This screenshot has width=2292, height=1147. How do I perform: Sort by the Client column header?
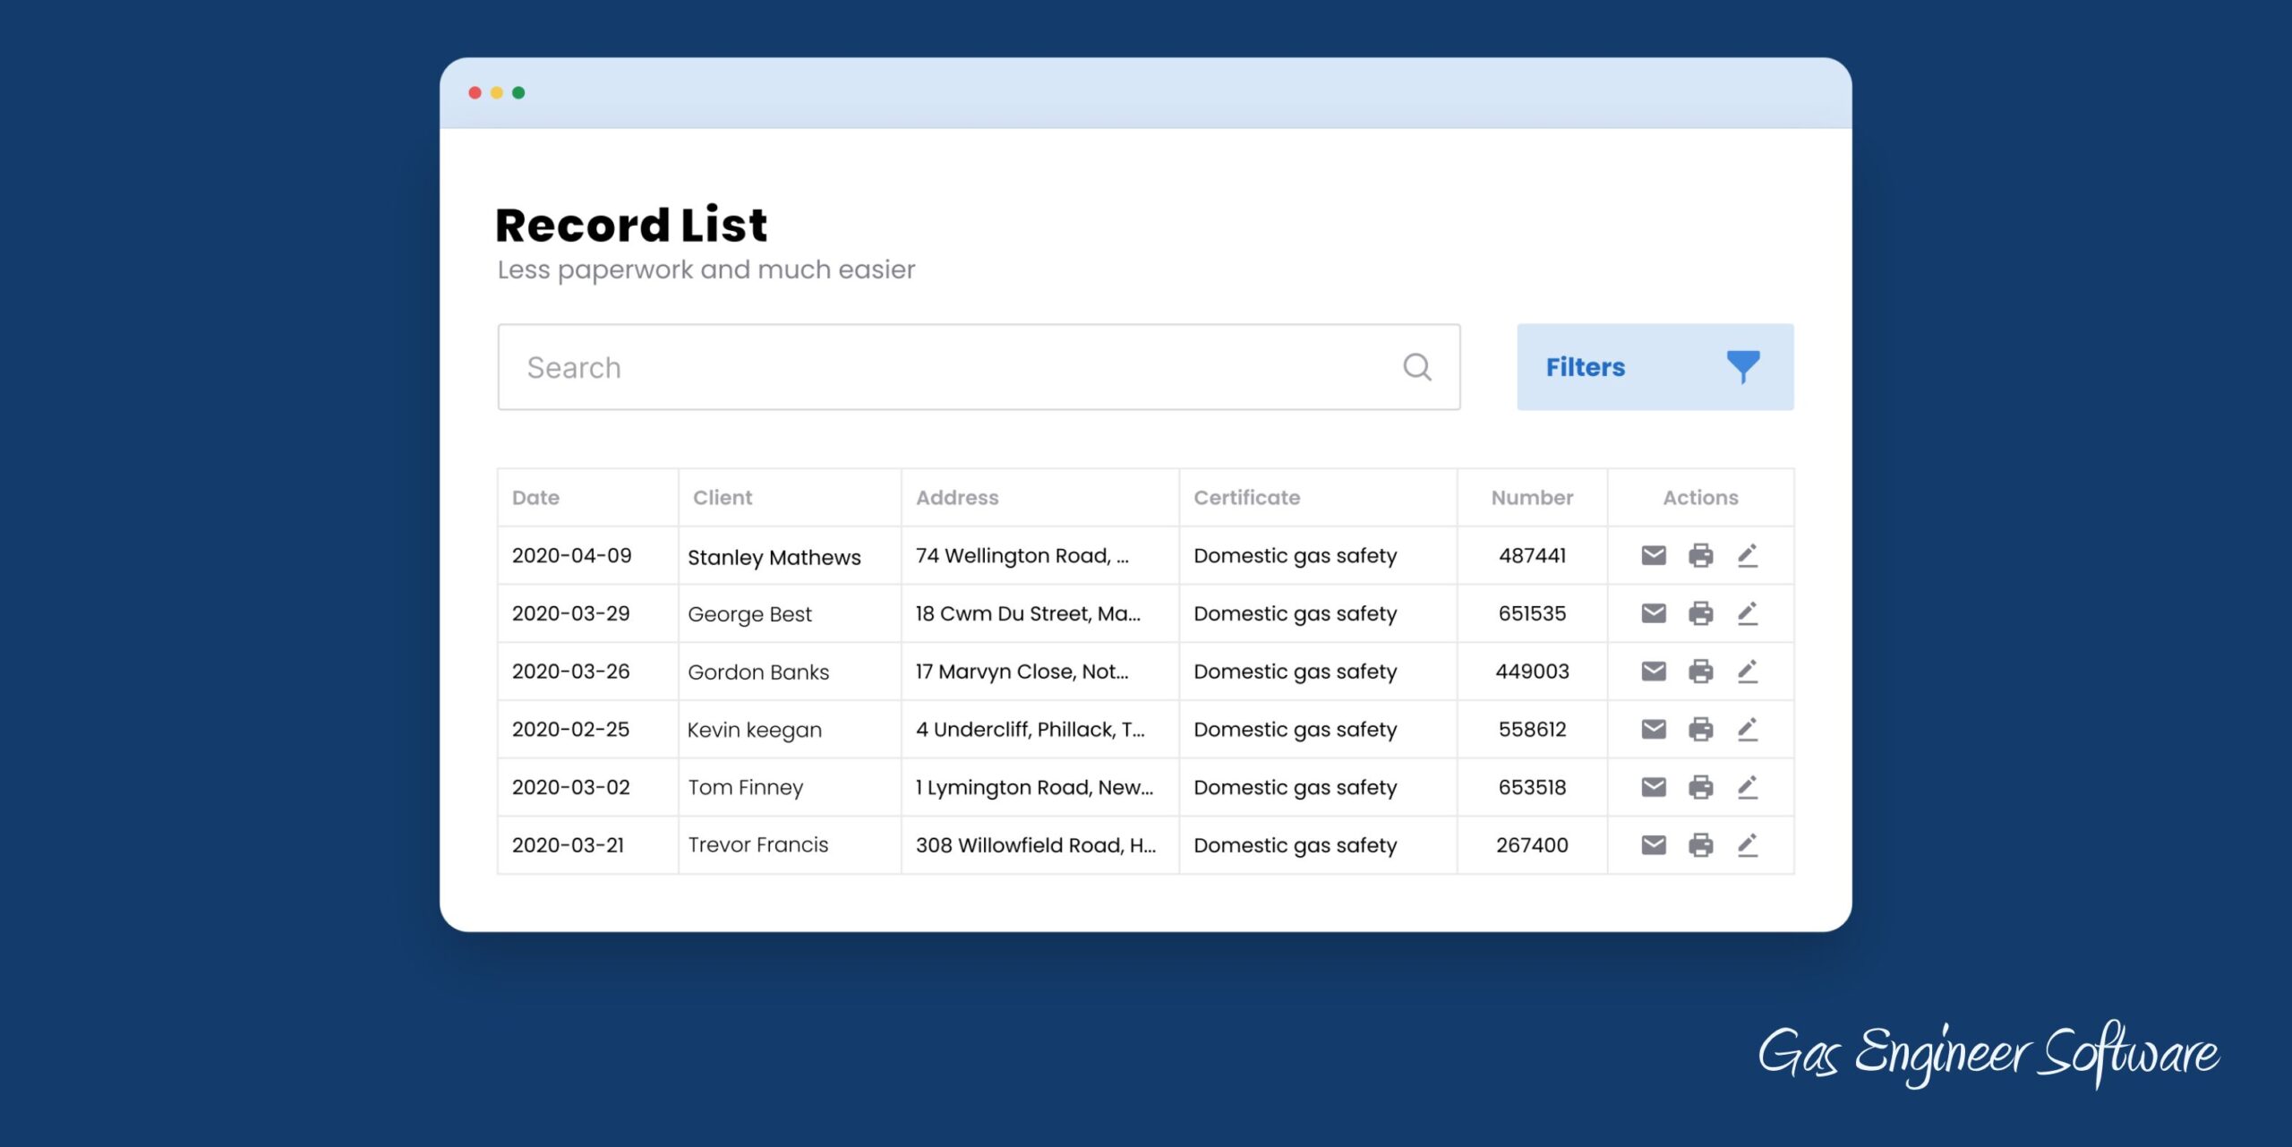723,498
